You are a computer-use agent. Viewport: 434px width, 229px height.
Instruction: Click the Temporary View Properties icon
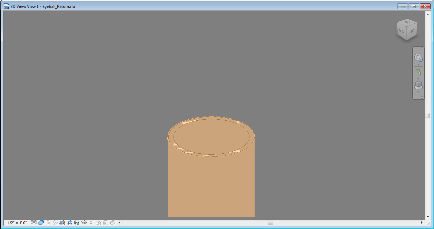point(98,223)
